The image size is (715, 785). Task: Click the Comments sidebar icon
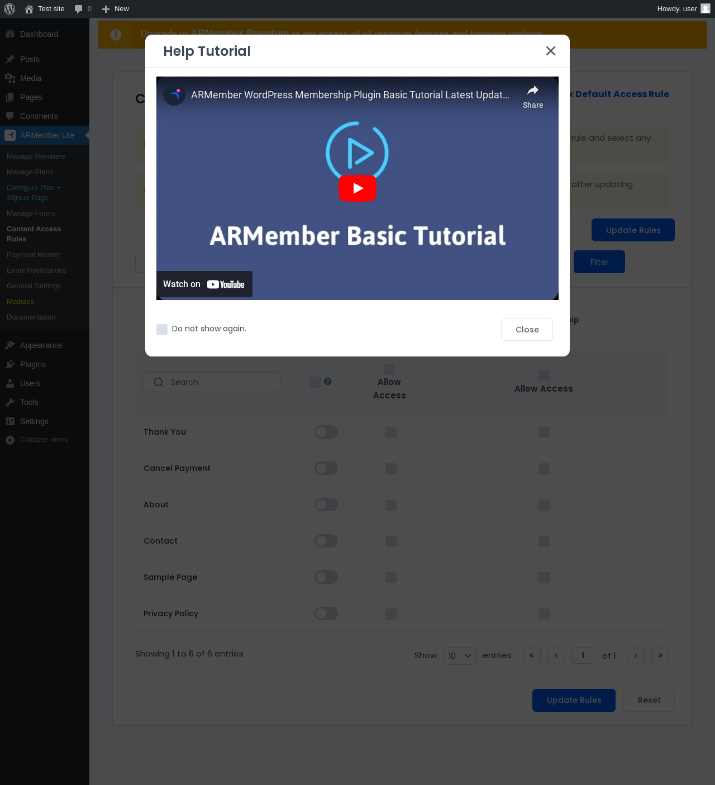[x=10, y=116]
